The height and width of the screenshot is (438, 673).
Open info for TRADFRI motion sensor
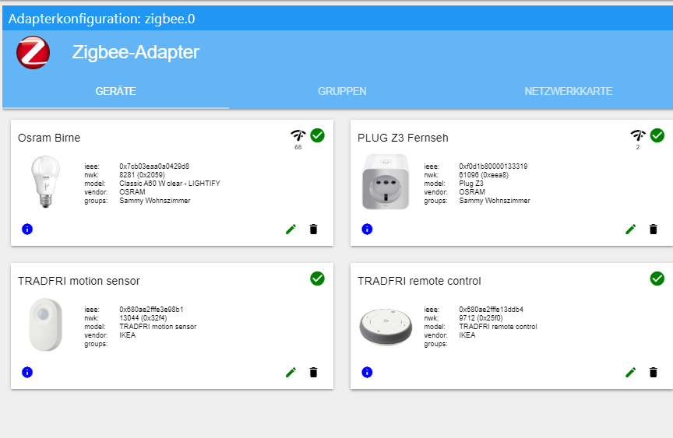[x=27, y=373]
